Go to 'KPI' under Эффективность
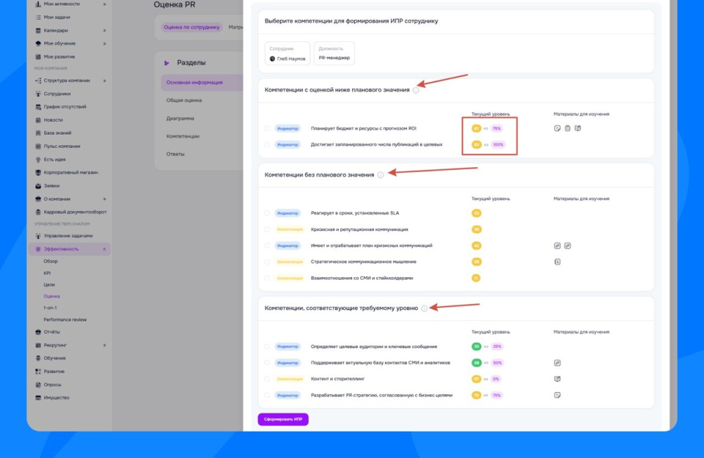The height and width of the screenshot is (458, 704). 47,273
